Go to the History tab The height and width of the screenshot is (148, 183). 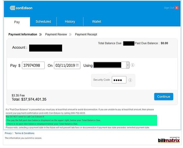pyautogui.click(x=70, y=22)
